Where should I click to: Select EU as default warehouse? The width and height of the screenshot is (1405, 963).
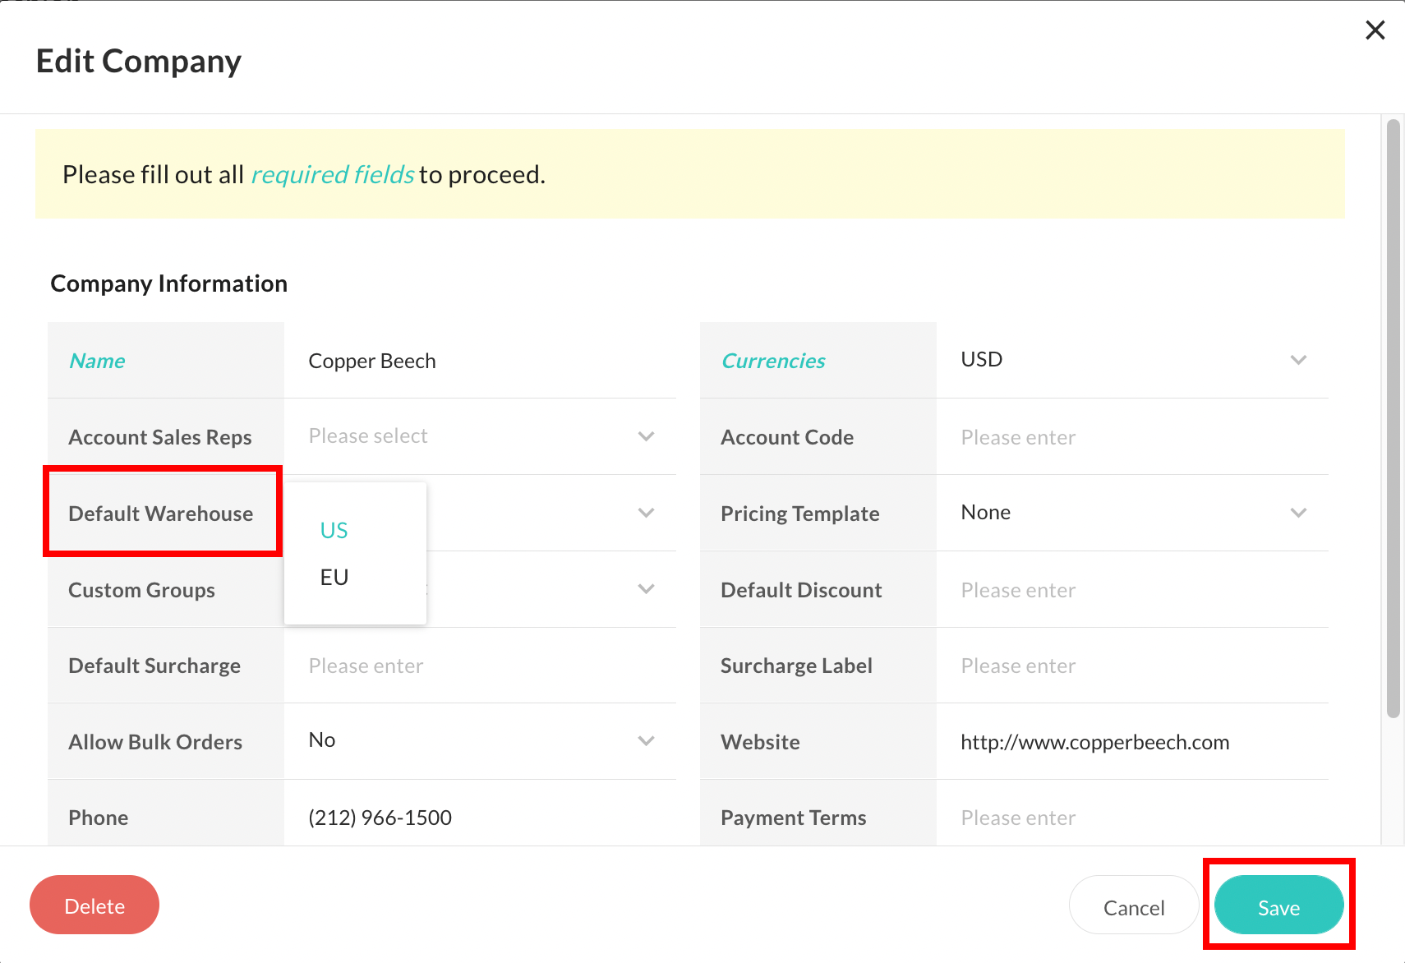click(334, 576)
